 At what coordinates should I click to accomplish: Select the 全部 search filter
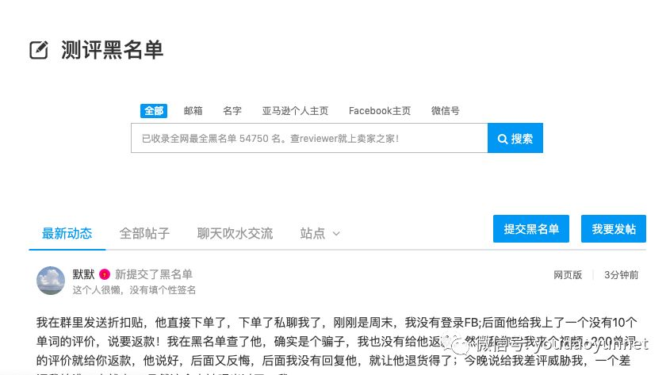(x=154, y=111)
